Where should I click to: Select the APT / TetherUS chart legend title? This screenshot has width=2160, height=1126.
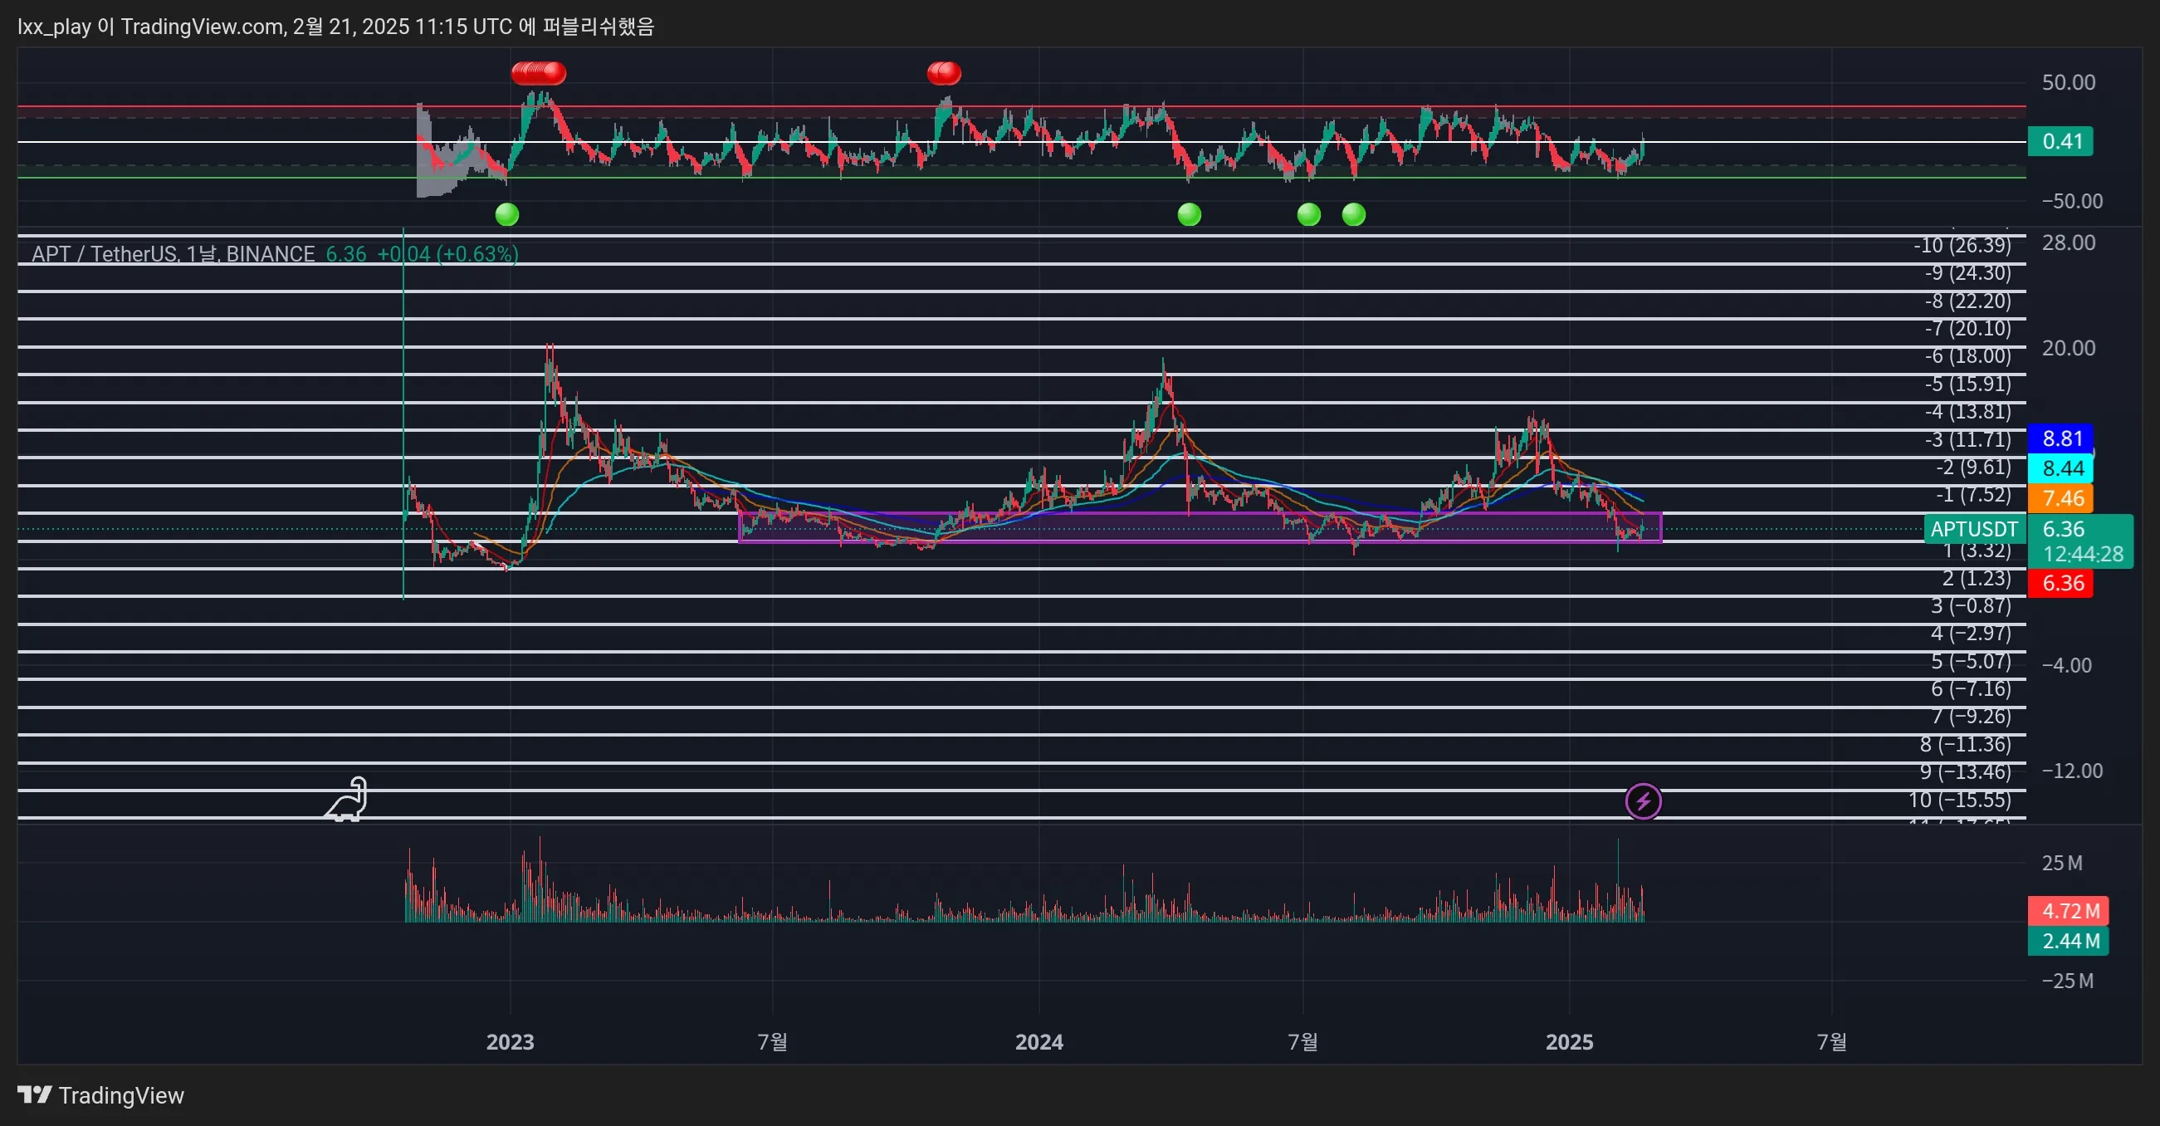(x=173, y=253)
